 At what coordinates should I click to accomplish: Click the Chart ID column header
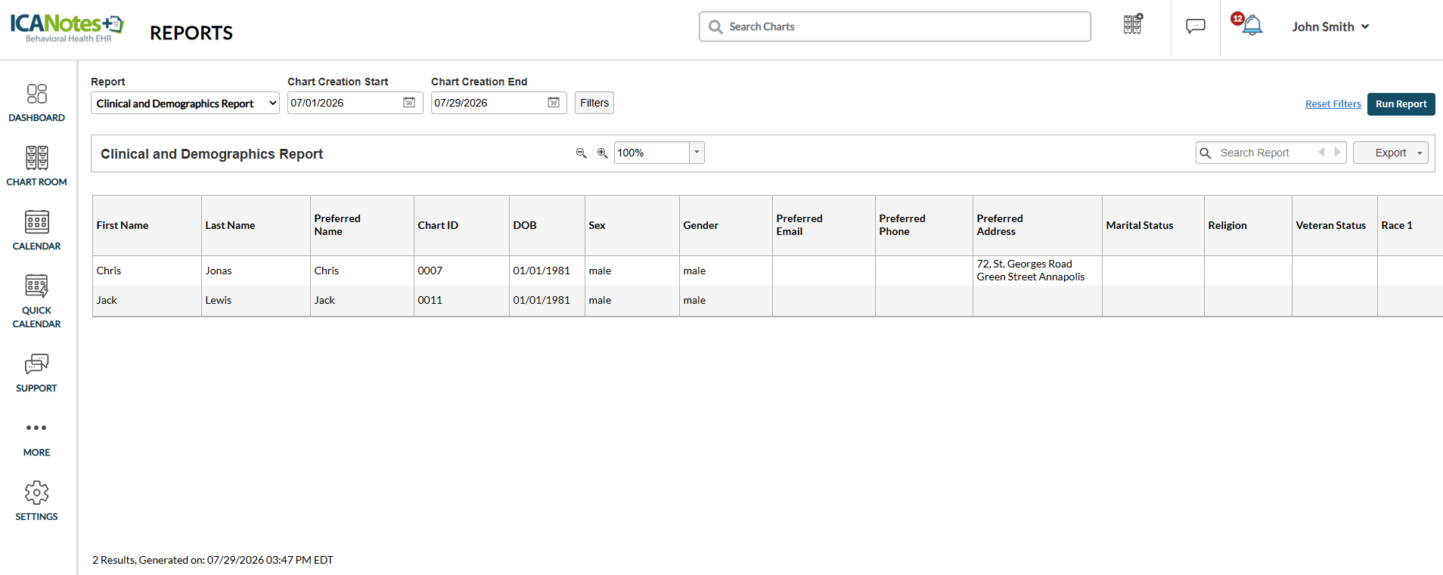tap(461, 225)
